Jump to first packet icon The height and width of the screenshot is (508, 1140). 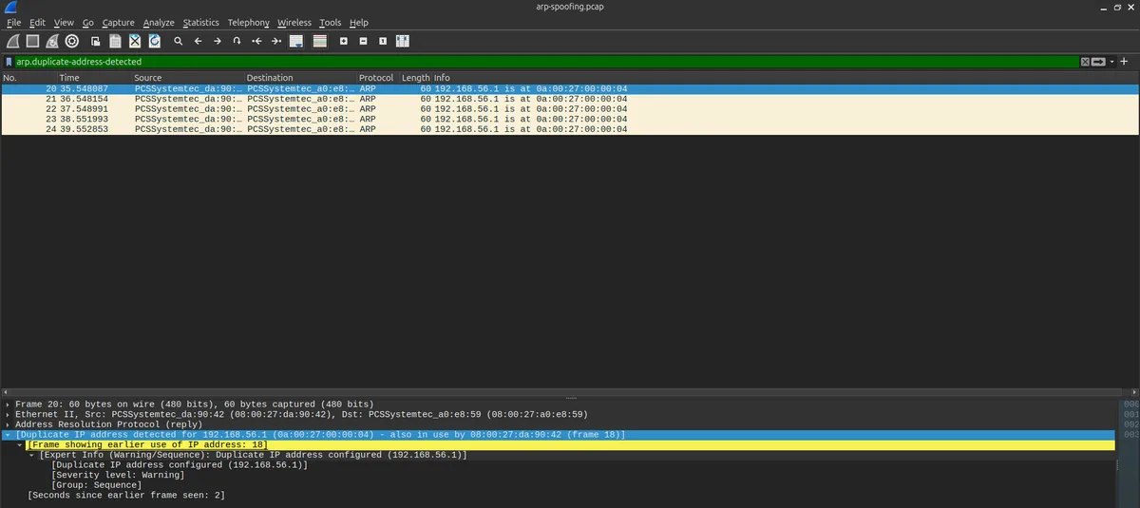click(256, 41)
